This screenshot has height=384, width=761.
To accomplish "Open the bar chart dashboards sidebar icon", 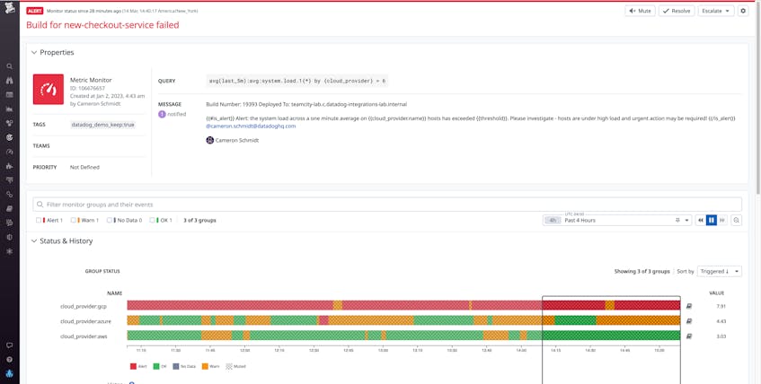I will [9, 109].
